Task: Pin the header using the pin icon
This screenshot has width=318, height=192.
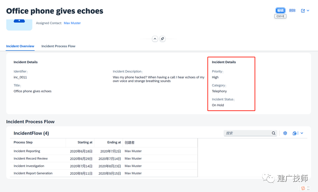Action: click(x=162, y=39)
